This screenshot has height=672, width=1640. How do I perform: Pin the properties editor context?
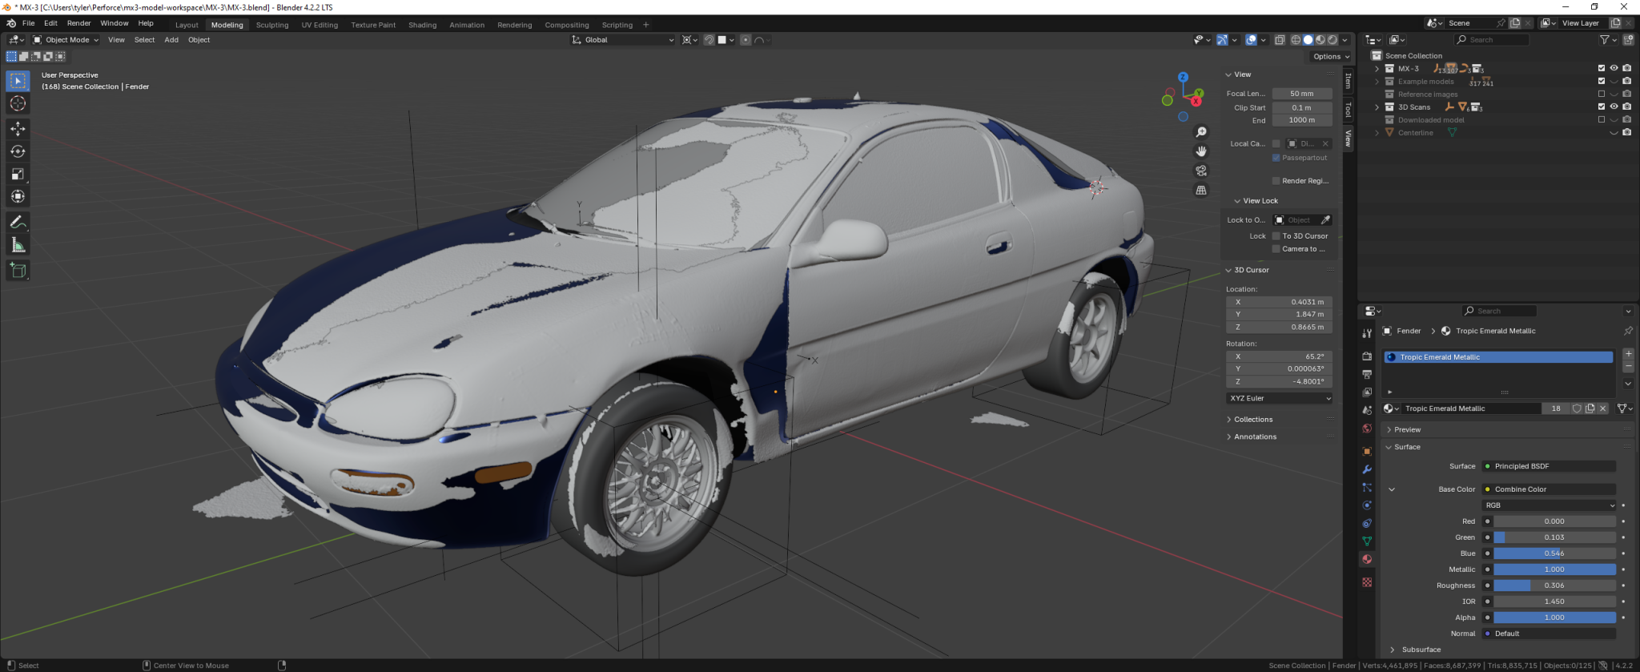tap(1628, 331)
